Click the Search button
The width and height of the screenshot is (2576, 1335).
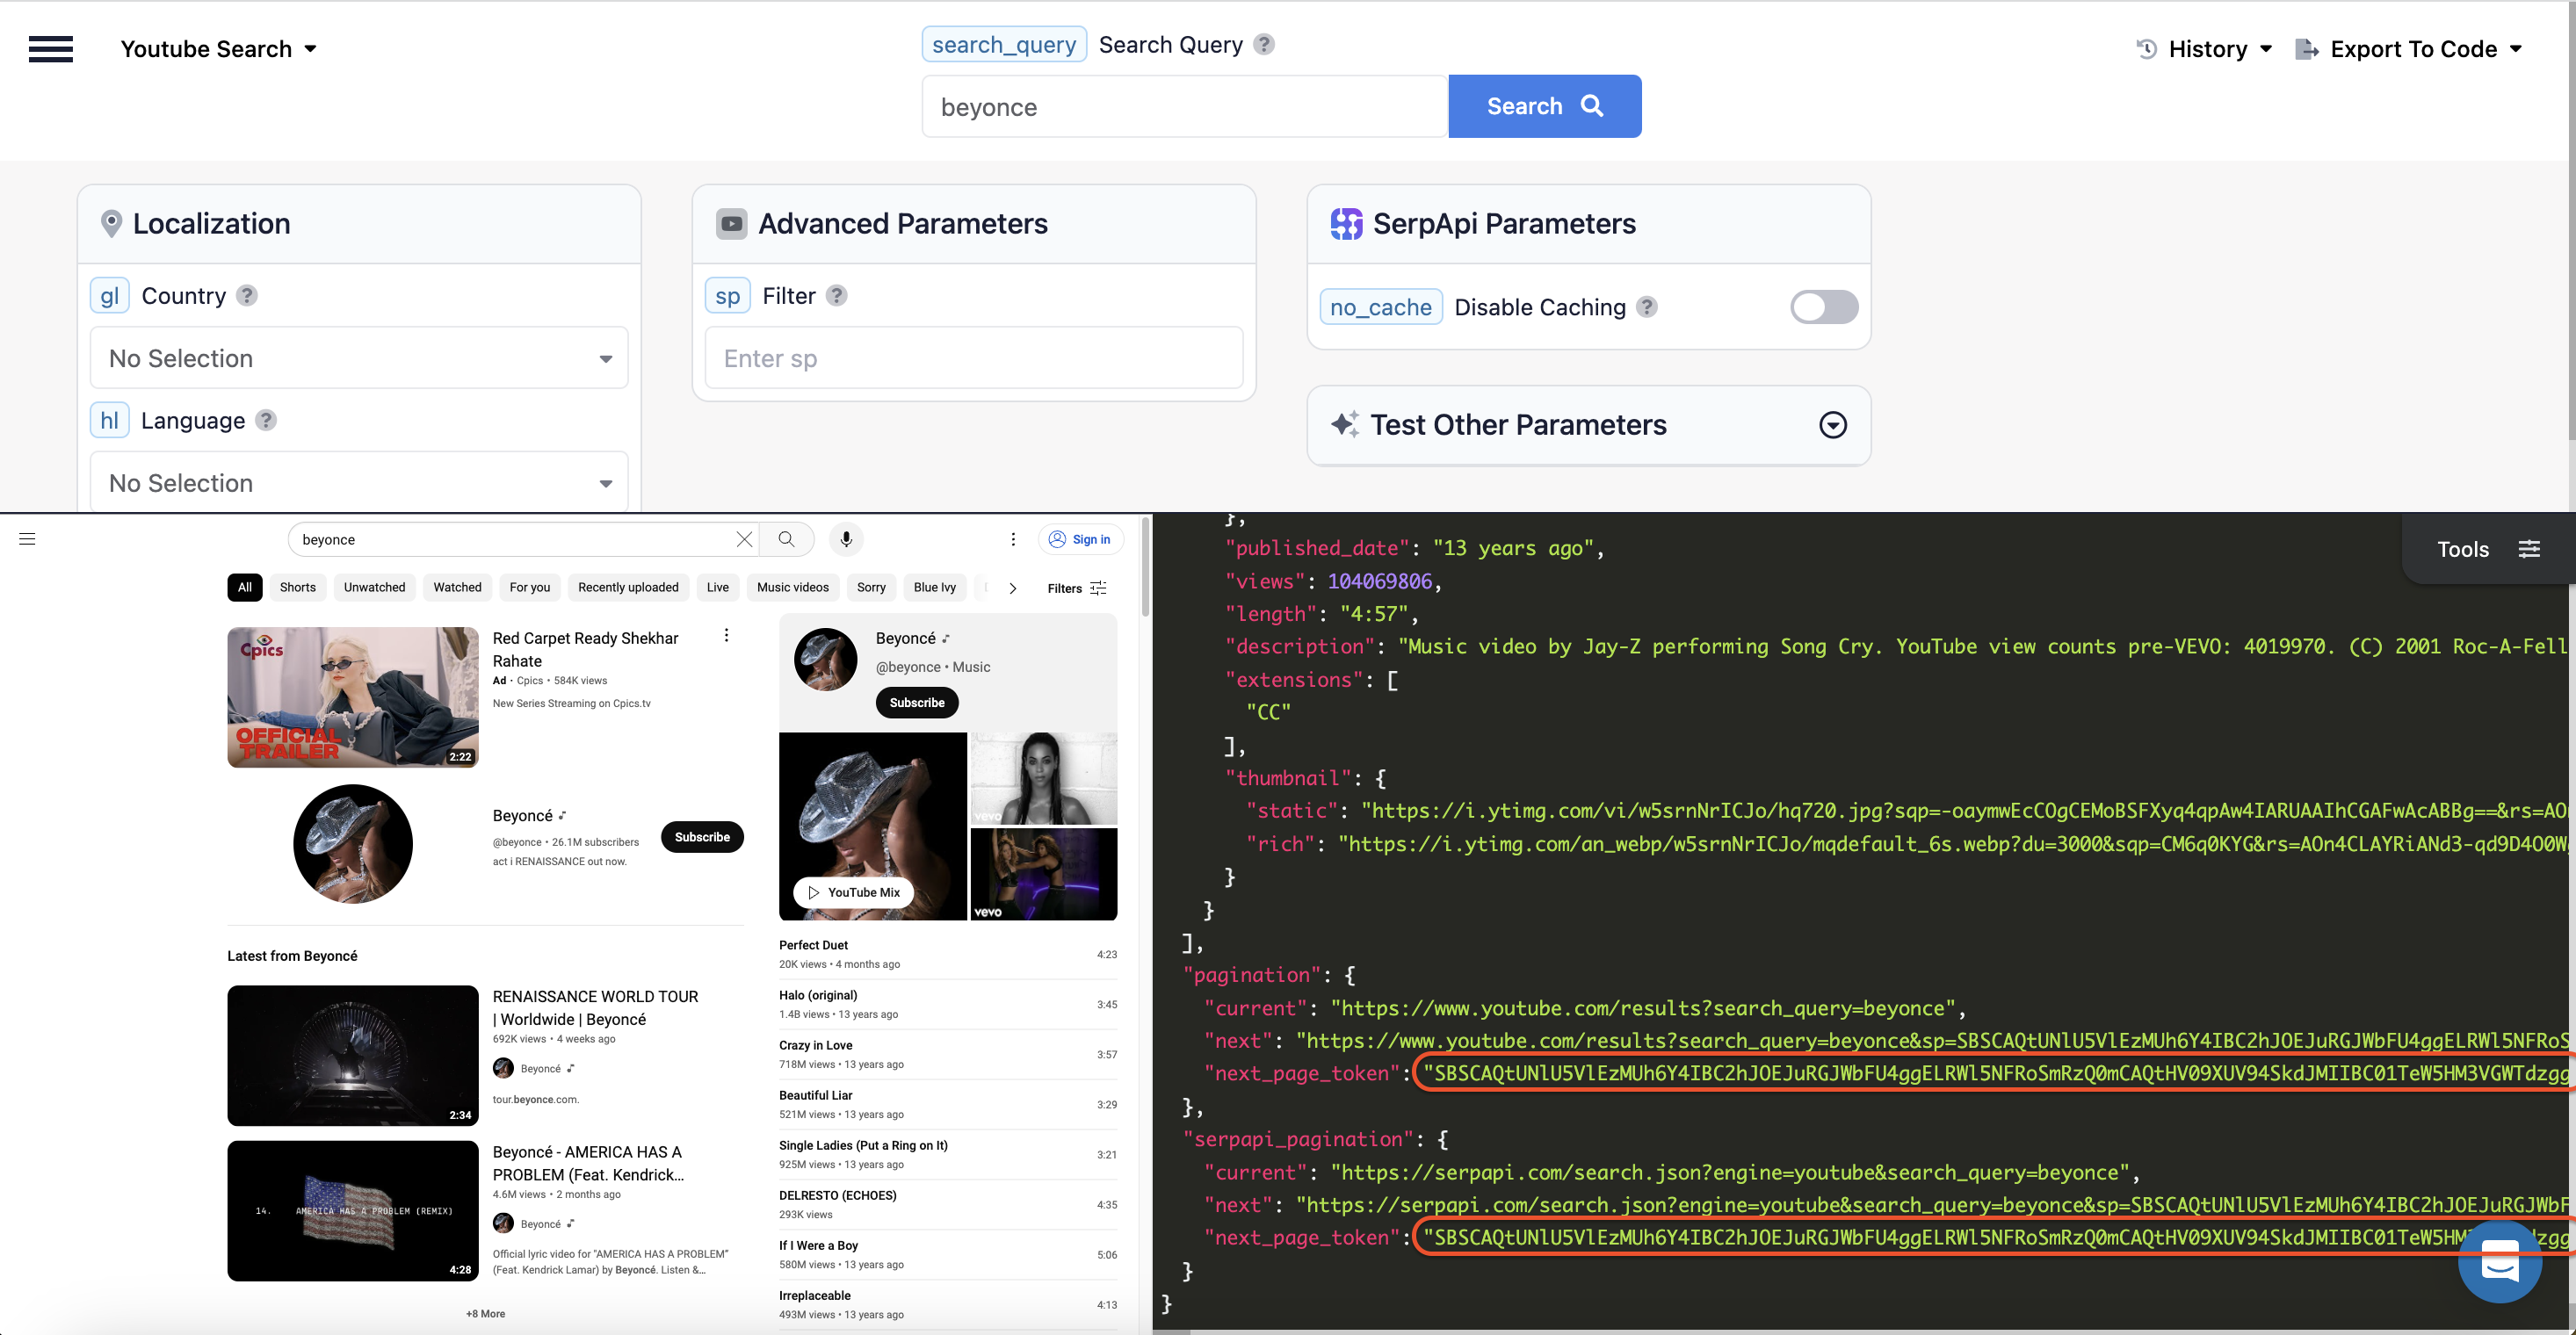click(x=1543, y=105)
